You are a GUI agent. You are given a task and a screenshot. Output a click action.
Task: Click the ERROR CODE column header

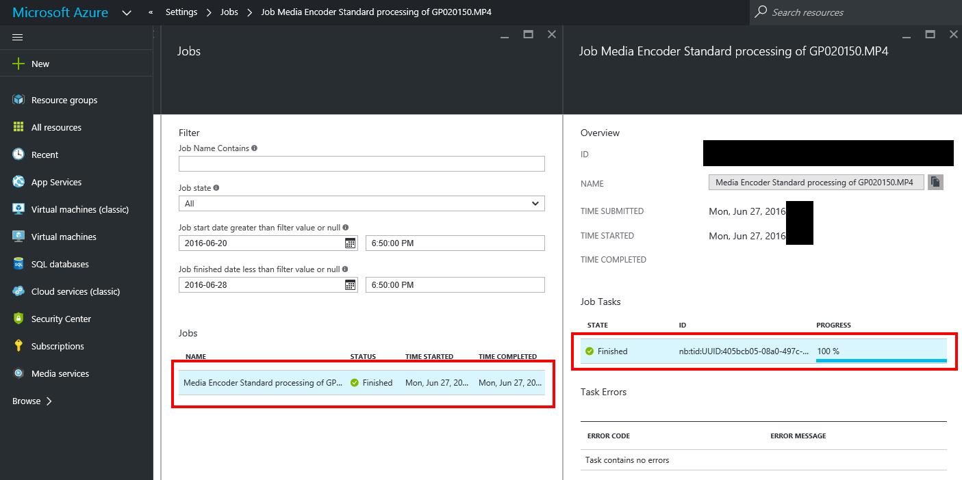609,436
